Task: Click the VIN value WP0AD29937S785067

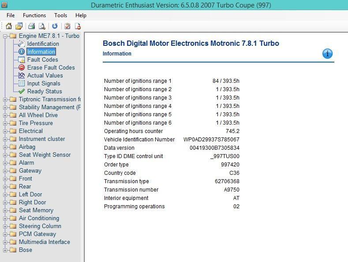Action: (x=211, y=140)
